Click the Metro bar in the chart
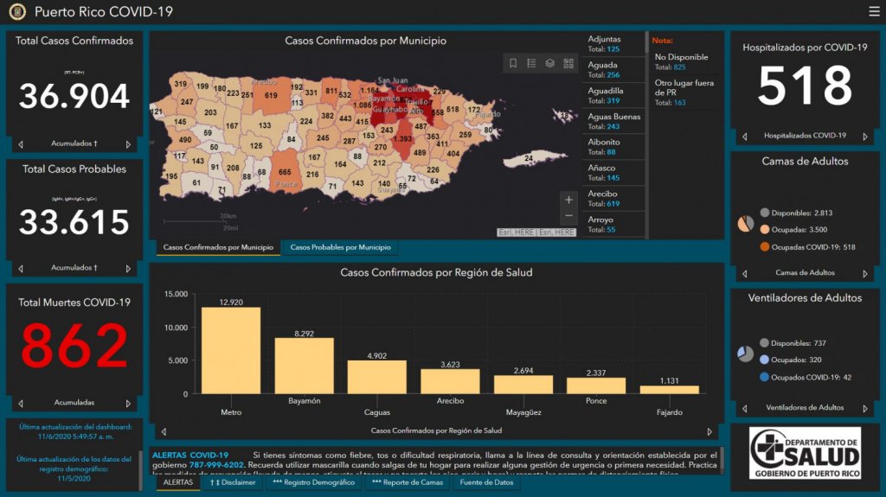 pos(230,350)
